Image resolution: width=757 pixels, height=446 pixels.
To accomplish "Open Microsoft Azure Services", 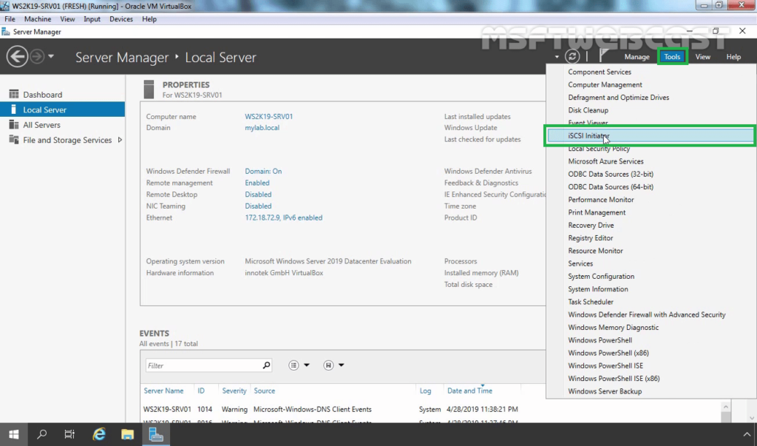I will pyautogui.click(x=605, y=161).
